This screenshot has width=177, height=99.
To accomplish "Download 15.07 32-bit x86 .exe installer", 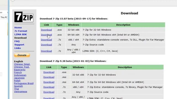I will [46, 30].
